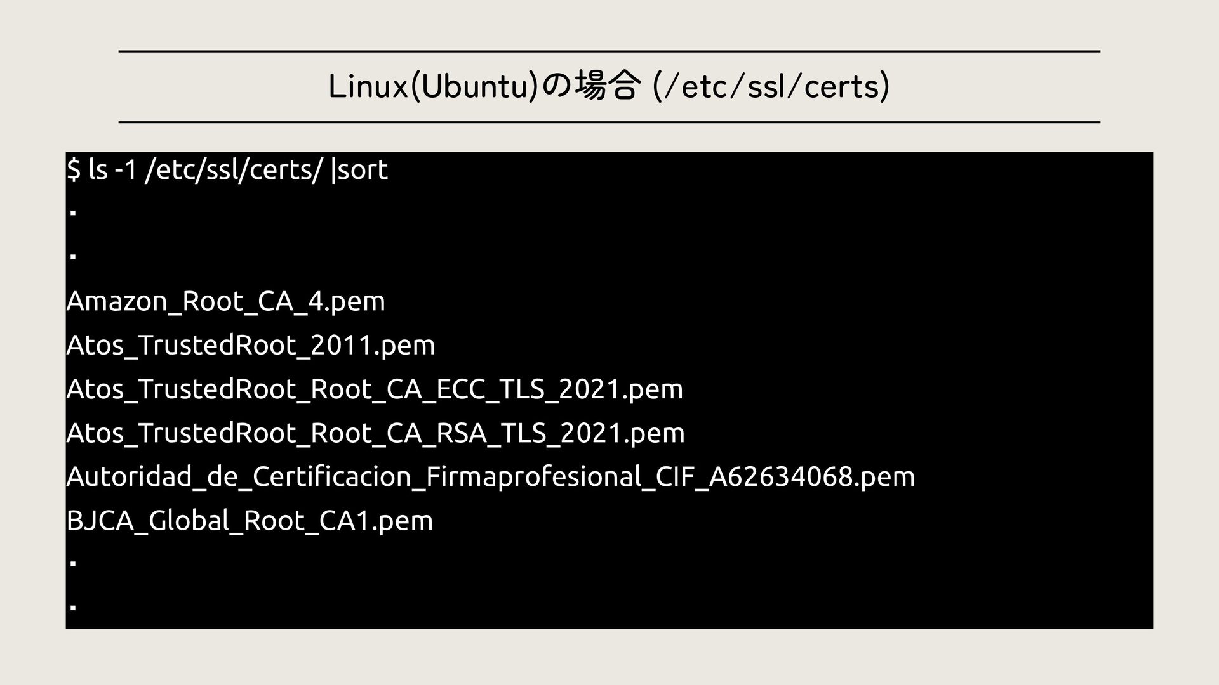
Task: Click the ls -1 /etc/ssl/certs/ command line
Action: click(x=227, y=169)
